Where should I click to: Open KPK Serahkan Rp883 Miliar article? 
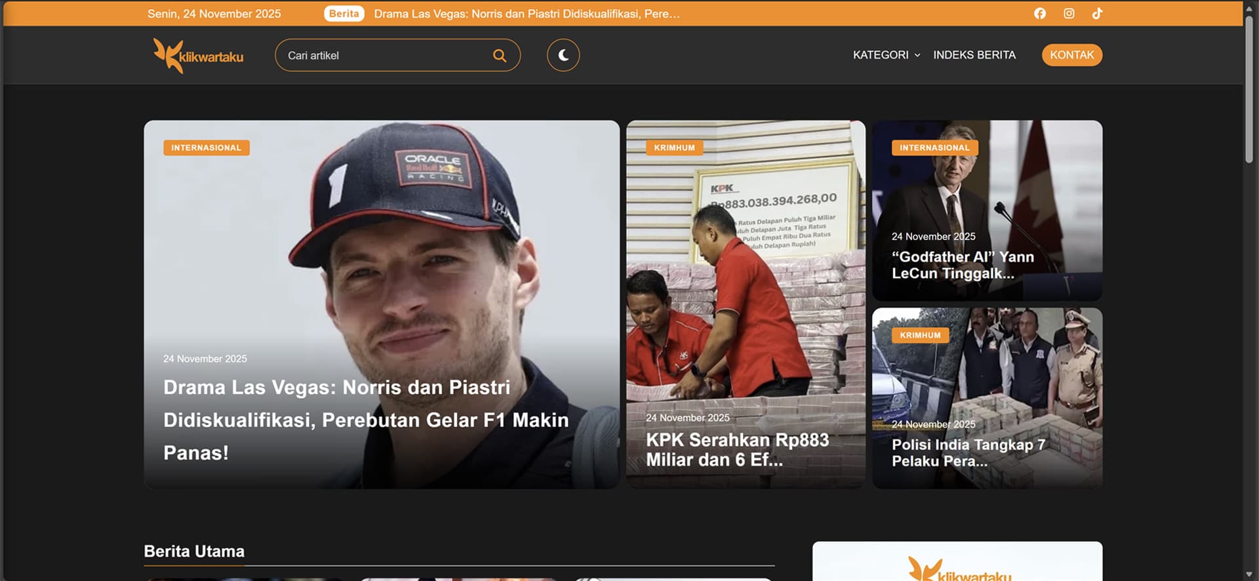[x=738, y=450]
